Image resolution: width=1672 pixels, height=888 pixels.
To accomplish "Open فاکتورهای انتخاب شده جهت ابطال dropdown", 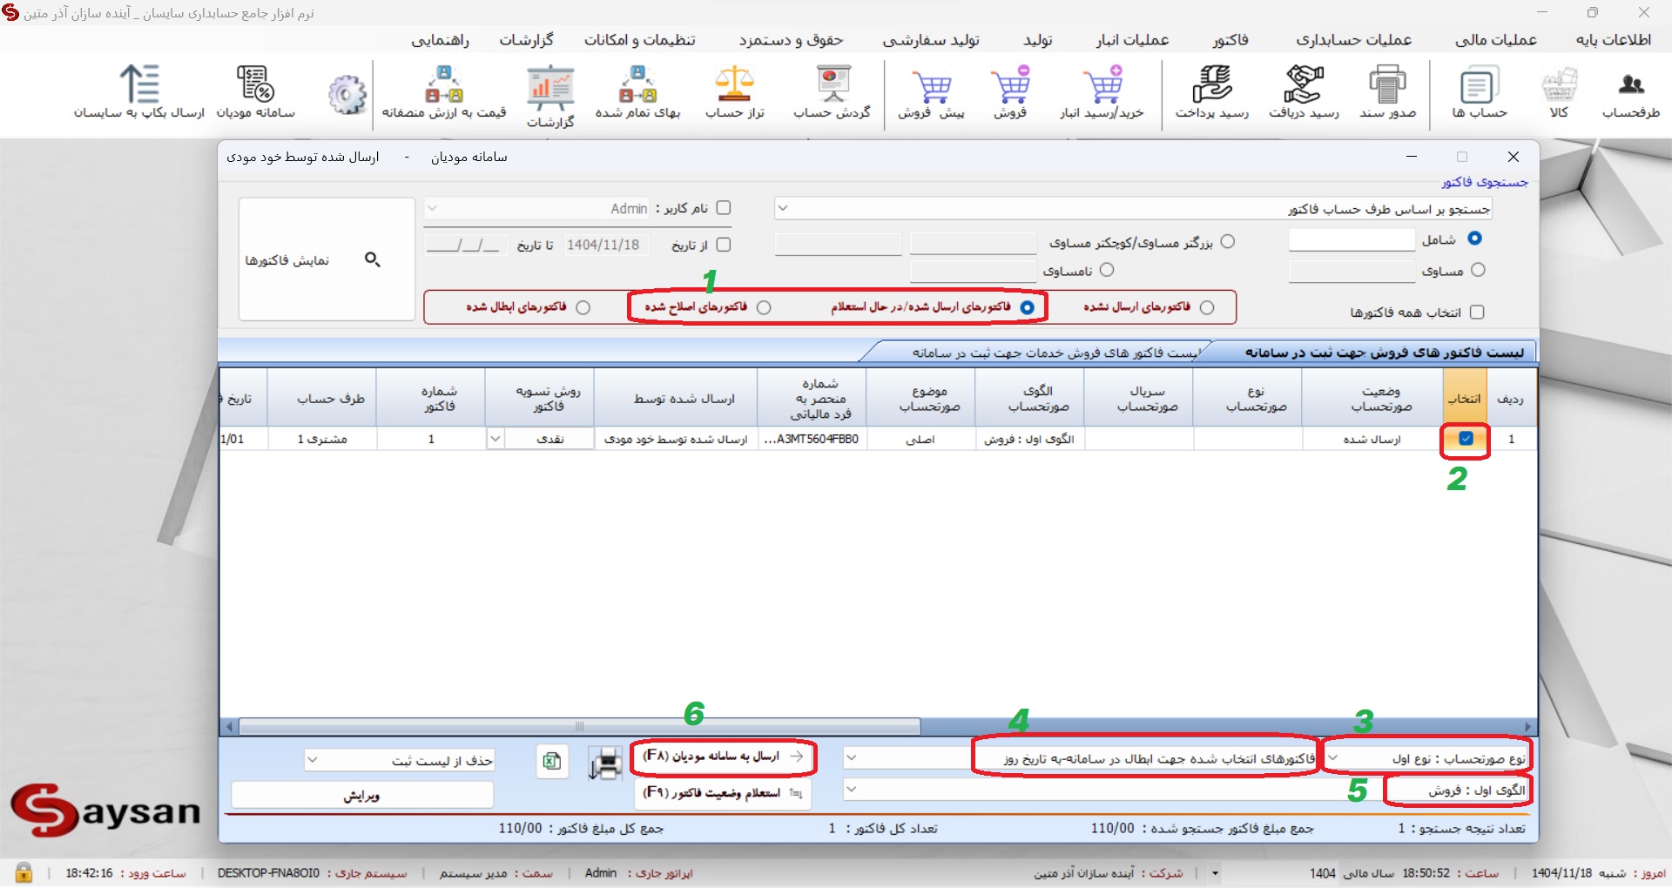I will tap(1081, 758).
